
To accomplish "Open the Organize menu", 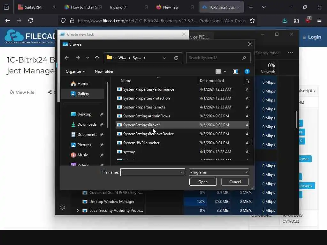I will coord(75,71).
